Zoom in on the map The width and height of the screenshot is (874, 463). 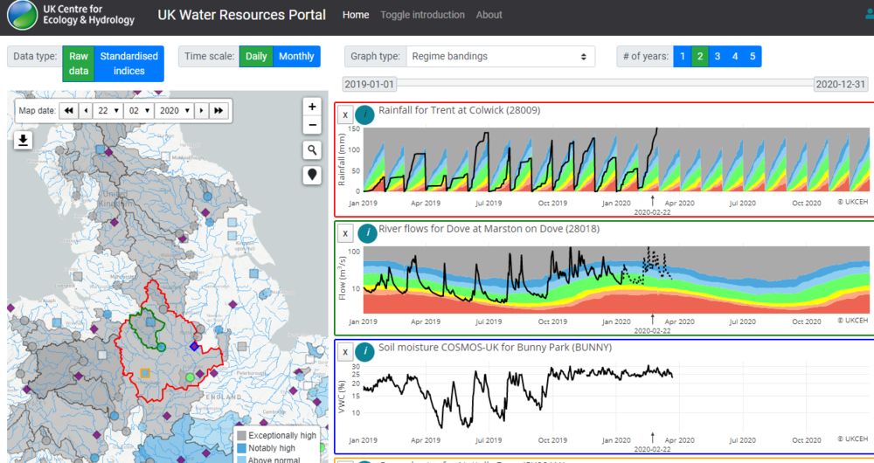click(311, 107)
